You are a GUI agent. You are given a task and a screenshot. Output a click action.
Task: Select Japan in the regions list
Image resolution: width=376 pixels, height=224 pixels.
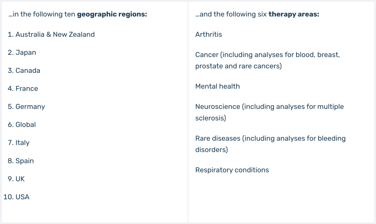22,53
